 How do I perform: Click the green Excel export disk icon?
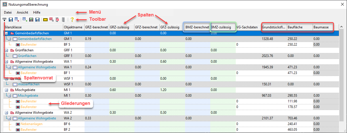(31, 20)
